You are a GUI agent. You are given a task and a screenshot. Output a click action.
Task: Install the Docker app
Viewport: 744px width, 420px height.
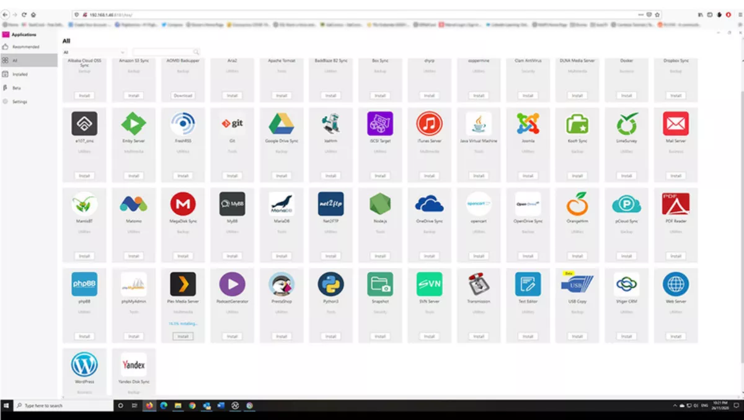(627, 96)
